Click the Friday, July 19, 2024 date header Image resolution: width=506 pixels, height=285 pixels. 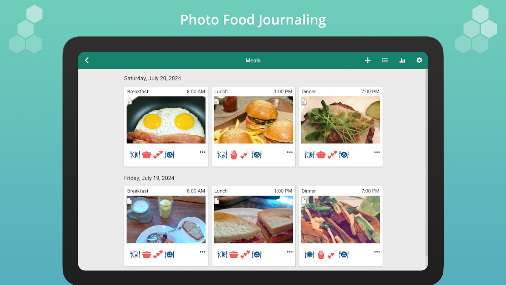(149, 178)
